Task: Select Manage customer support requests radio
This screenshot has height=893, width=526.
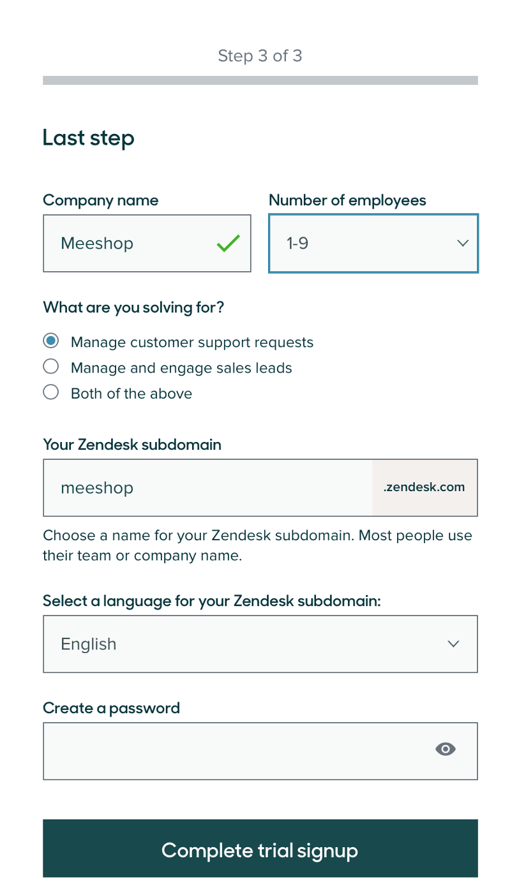Action: (51, 341)
